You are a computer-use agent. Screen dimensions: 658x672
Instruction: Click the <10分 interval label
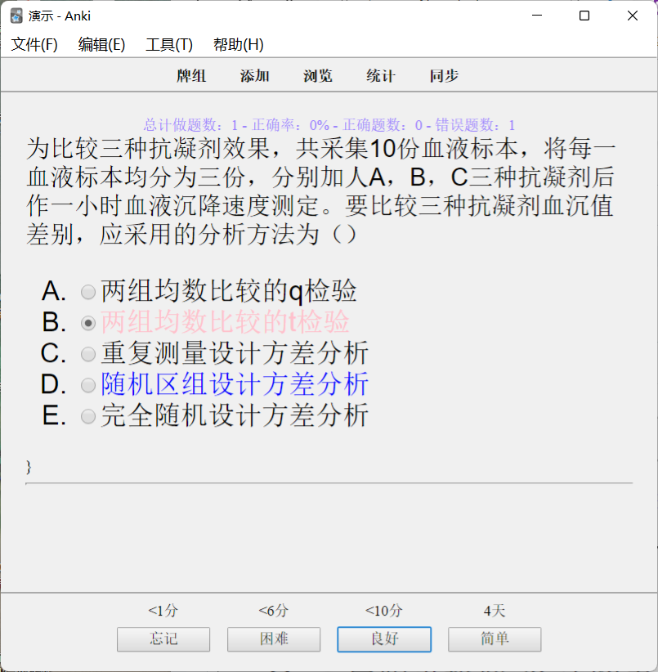pos(384,611)
